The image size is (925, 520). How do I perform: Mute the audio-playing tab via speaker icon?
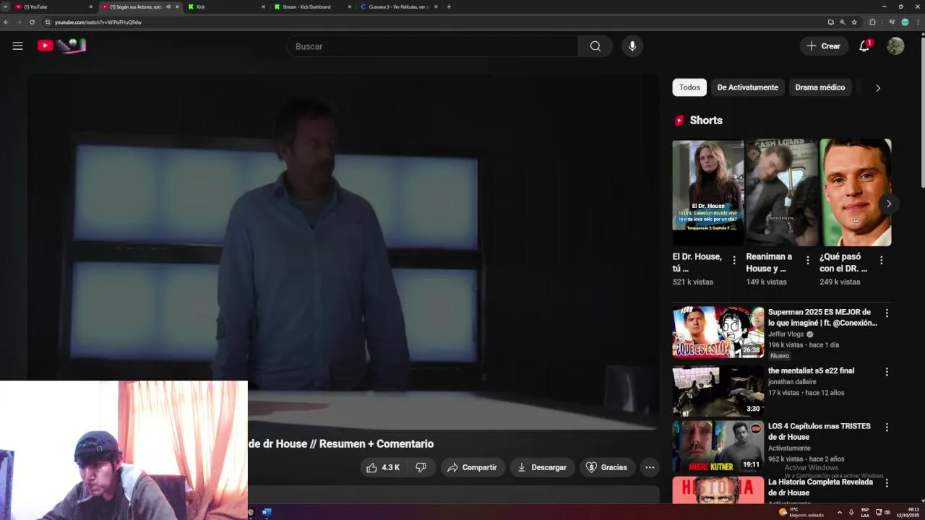coord(168,6)
